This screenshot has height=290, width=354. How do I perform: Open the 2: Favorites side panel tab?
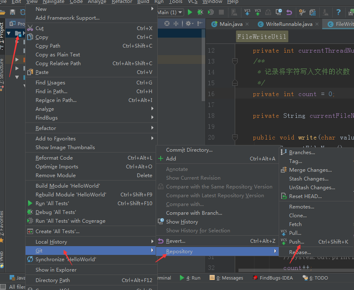point(2,226)
